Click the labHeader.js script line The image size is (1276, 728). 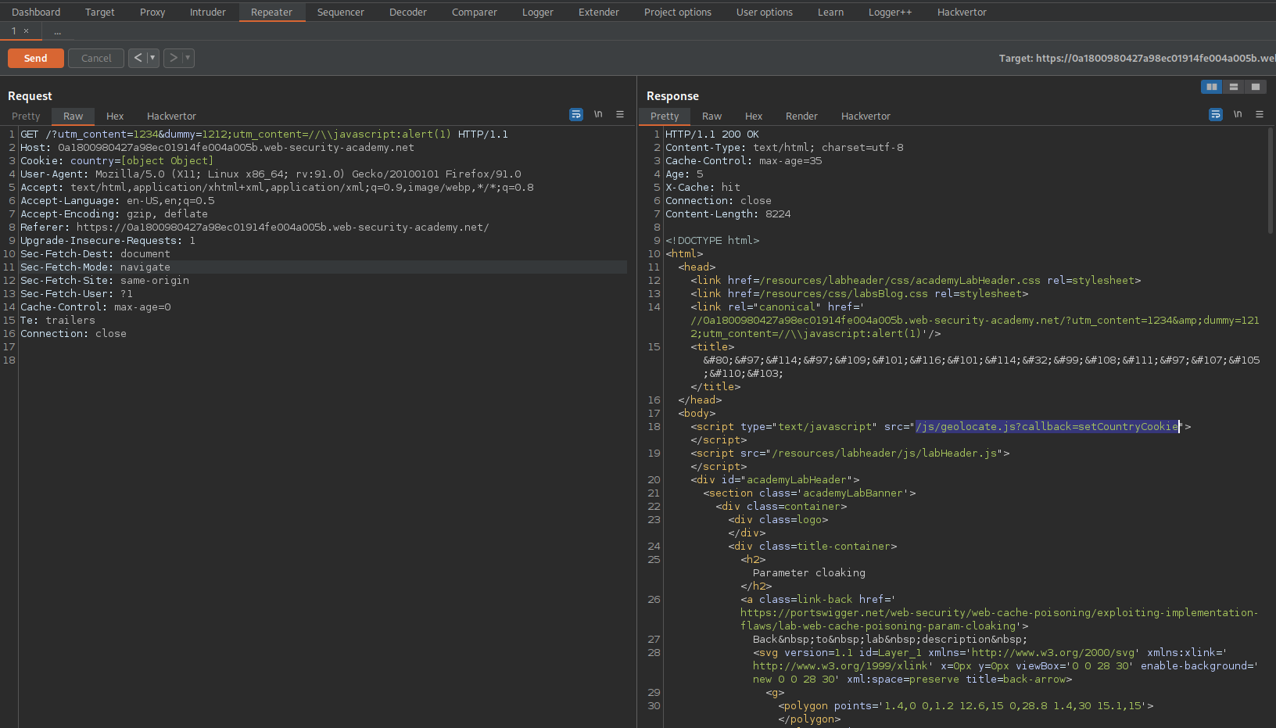850,453
